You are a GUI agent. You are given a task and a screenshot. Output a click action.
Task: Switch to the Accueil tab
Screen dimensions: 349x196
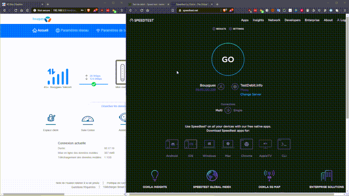(40, 30)
